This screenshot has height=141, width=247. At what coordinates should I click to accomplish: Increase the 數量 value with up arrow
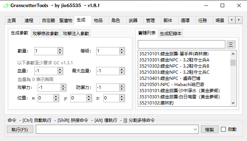click(60, 49)
